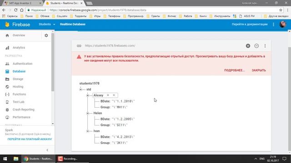Collapse all nodes with minus circle icon
The height and width of the screenshot is (163, 291).
point(256,46)
